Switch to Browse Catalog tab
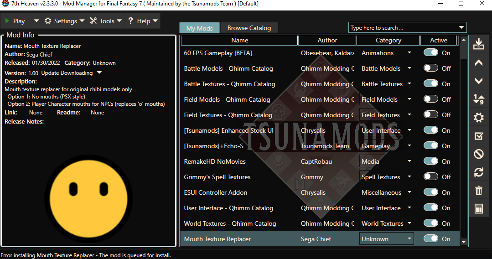This screenshot has width=492, height=259. pos(249,28)
